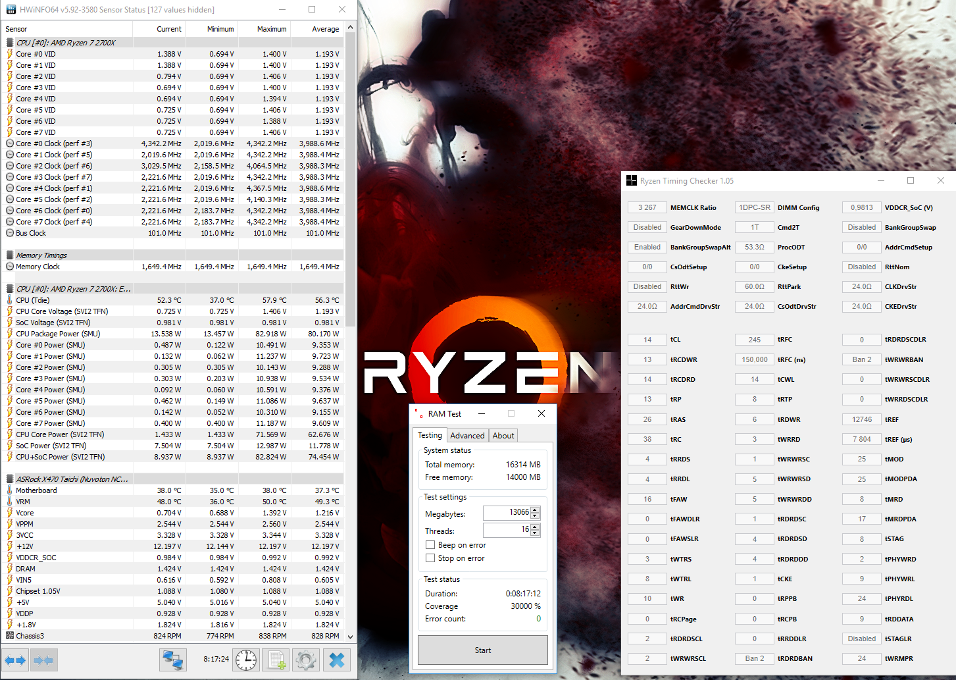Select the DRAM voltage row

point(173,569)
